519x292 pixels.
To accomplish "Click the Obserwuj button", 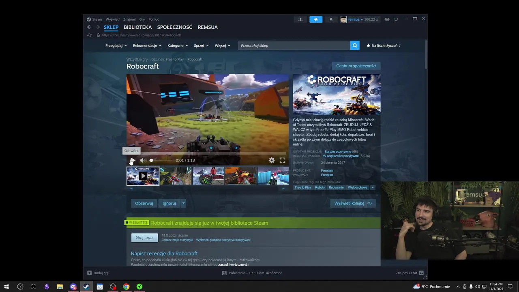I will (144, 203).
